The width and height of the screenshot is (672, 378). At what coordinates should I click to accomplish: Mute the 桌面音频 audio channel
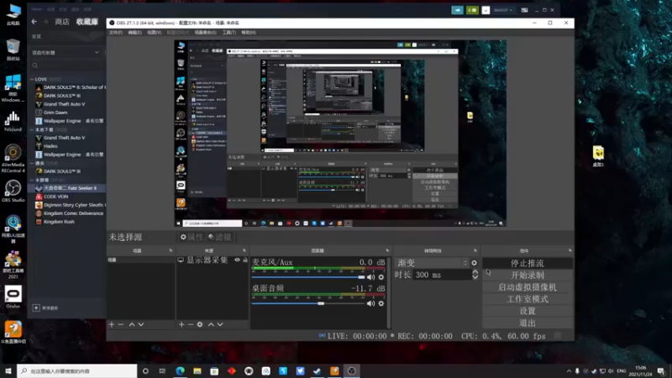coord(370,303)
